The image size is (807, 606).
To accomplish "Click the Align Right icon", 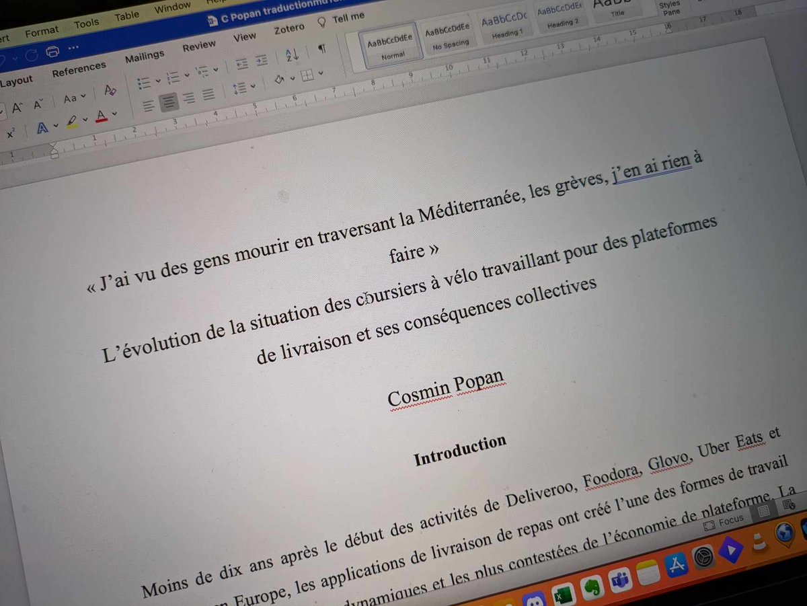I will [189, 98].
